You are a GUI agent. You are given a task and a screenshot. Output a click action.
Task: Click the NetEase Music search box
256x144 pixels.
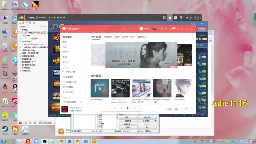coord(110,28)
